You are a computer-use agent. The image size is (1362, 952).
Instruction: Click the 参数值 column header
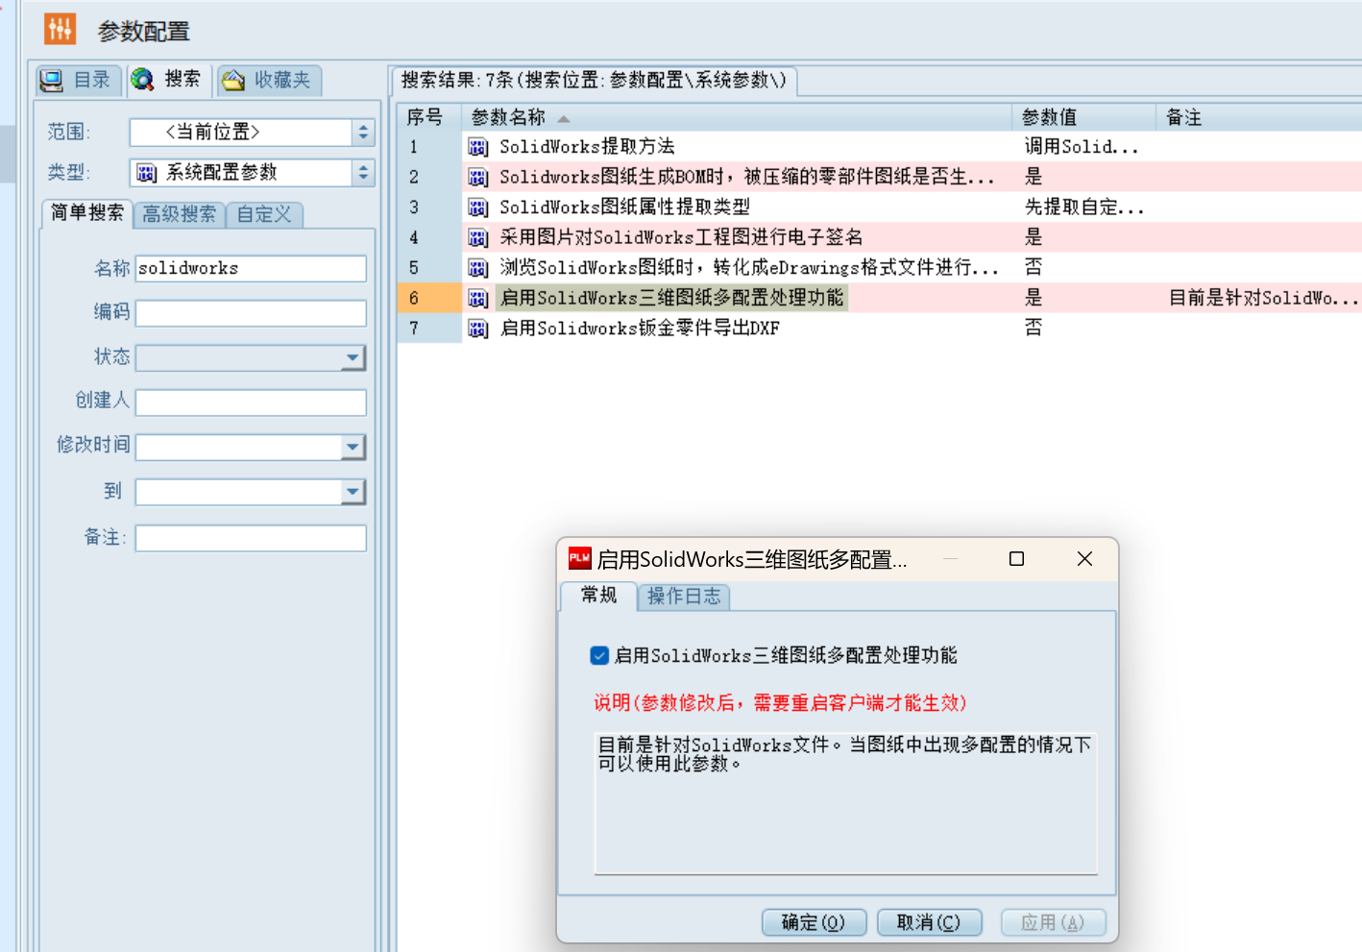(x=1083, y=117)
